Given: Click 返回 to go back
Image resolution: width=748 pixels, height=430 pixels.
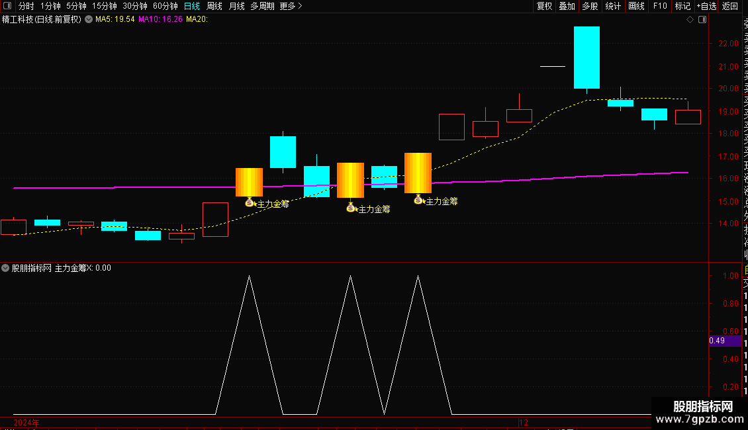Looking at the screenshot, I should [x=730, y=6].
